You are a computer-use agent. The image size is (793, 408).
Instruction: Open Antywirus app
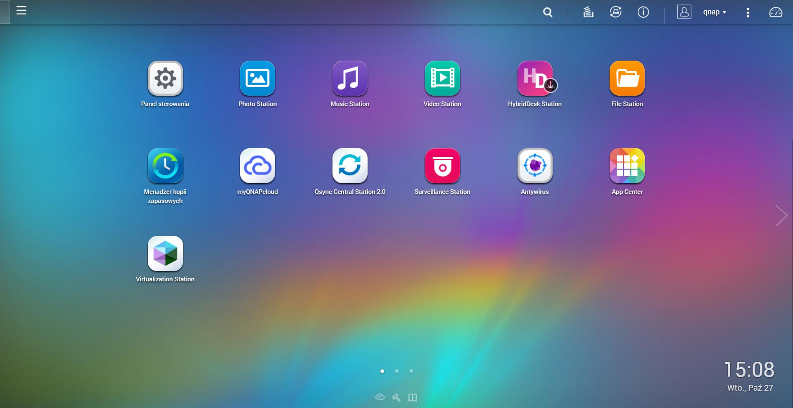[534, 166]
